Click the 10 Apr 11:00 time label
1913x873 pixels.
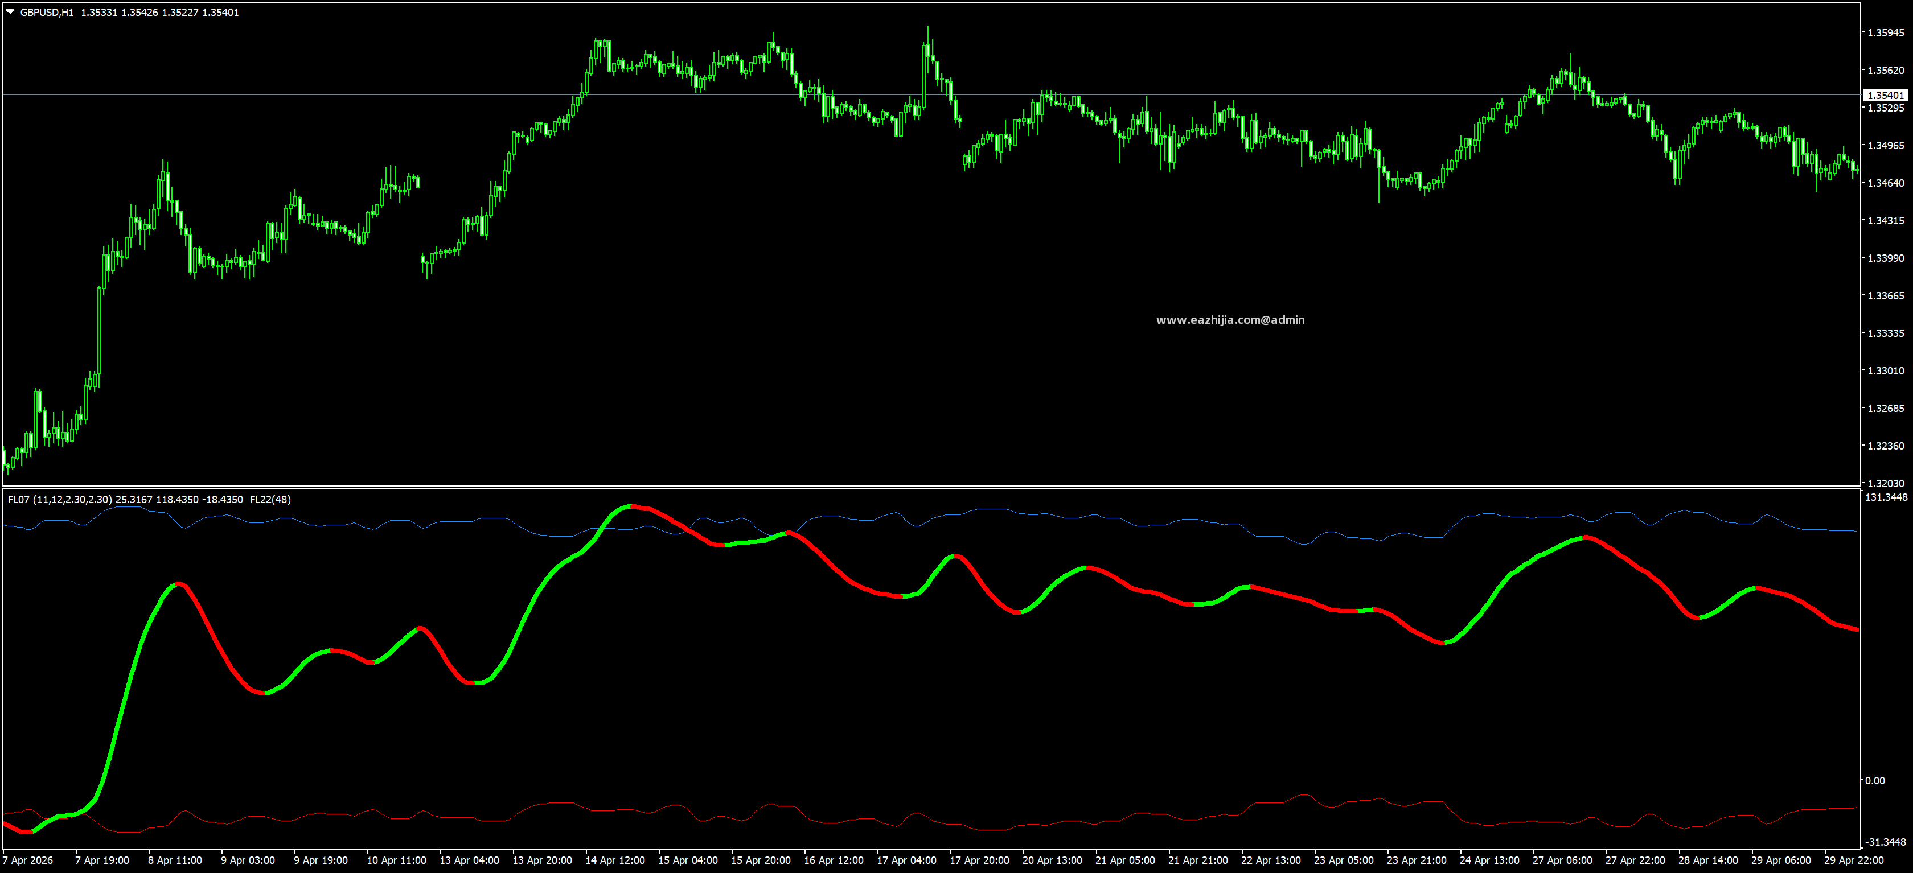click(x=396, y=860)
